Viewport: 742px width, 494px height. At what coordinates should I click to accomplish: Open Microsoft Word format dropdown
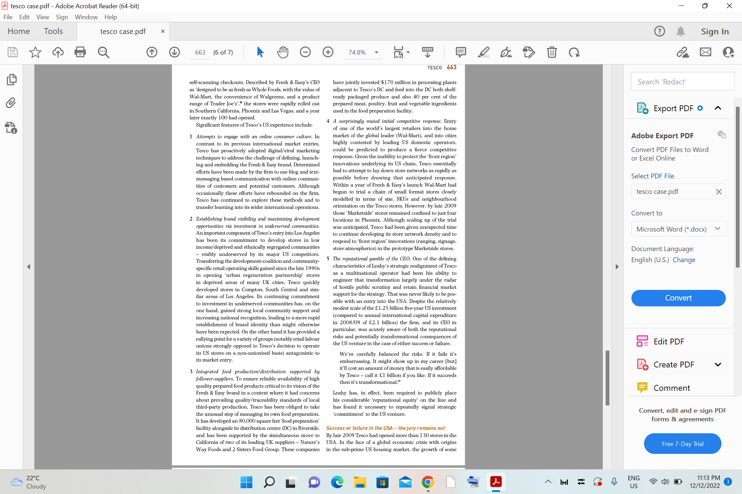[x=678, y=229]
